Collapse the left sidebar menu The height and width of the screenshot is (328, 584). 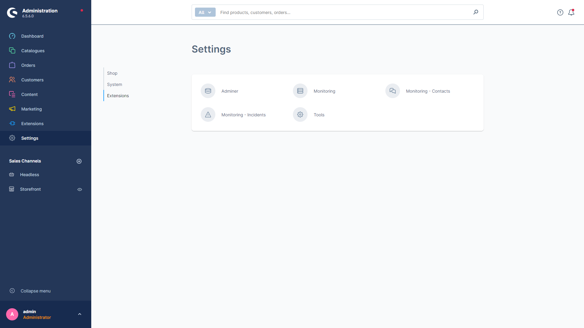pos(36,291)
